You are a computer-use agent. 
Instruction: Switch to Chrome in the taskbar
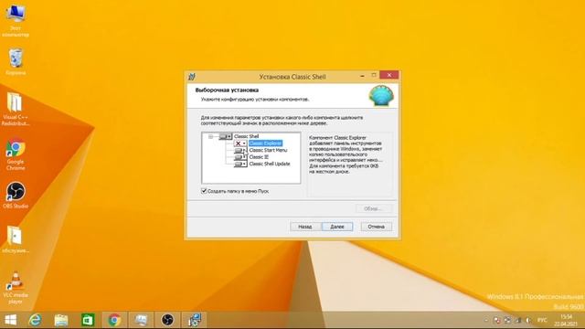[114, 320]
